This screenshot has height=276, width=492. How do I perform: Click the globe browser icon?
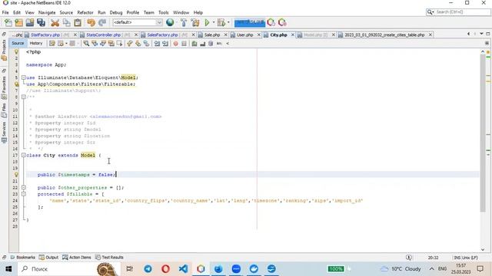click(170, 22)
